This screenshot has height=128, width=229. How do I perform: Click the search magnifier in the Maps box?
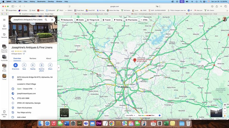46,20
